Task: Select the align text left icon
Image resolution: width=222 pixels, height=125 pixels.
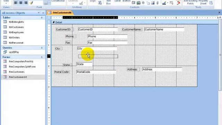Action: [x=16, y=3]
